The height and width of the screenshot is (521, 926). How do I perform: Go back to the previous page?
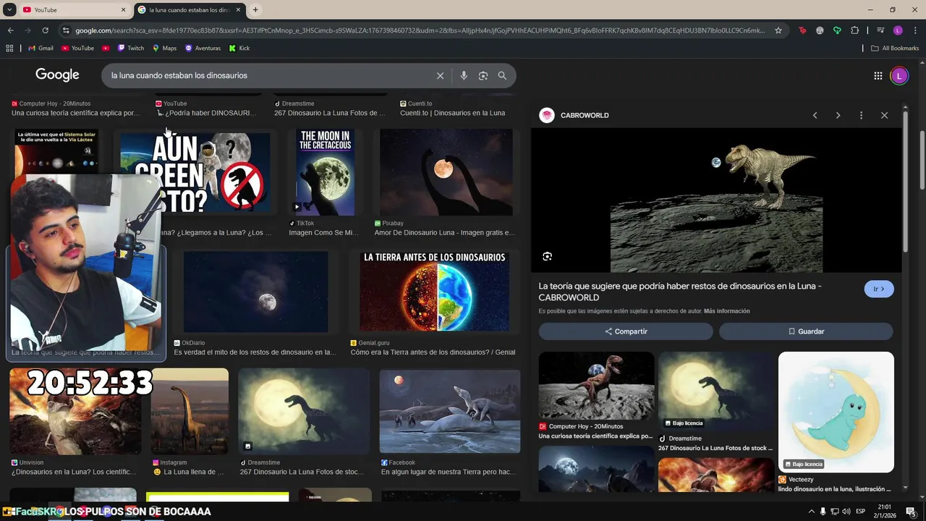10,30
